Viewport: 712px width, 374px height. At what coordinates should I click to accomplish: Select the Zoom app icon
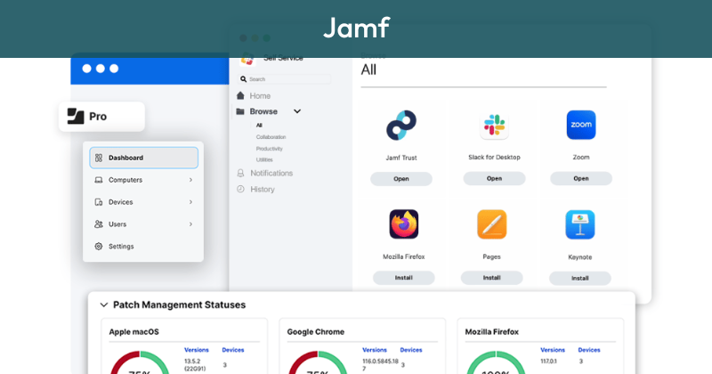pos(581,125)
